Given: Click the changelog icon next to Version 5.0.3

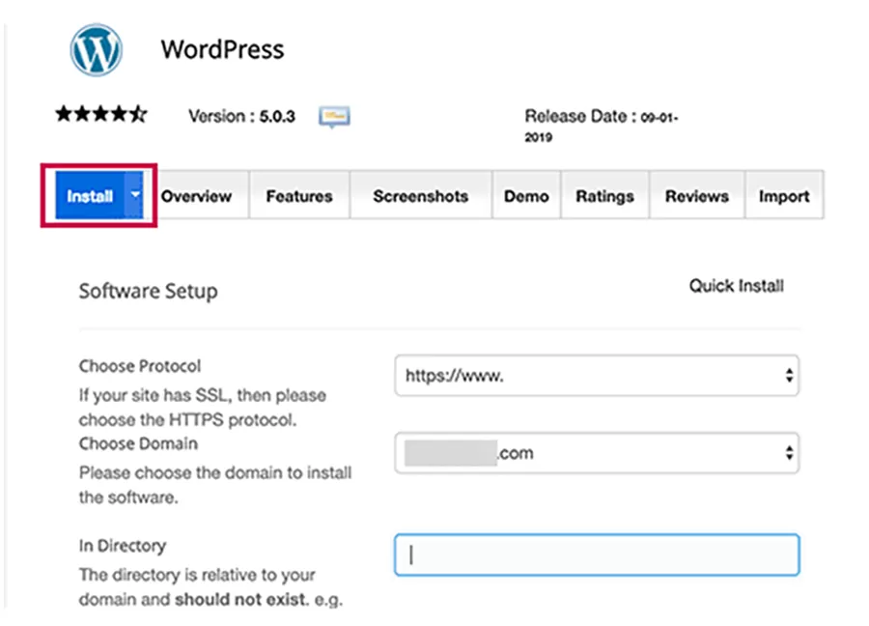Looking at the screenshot, I should pyautogui.click(x=334, y=117).
